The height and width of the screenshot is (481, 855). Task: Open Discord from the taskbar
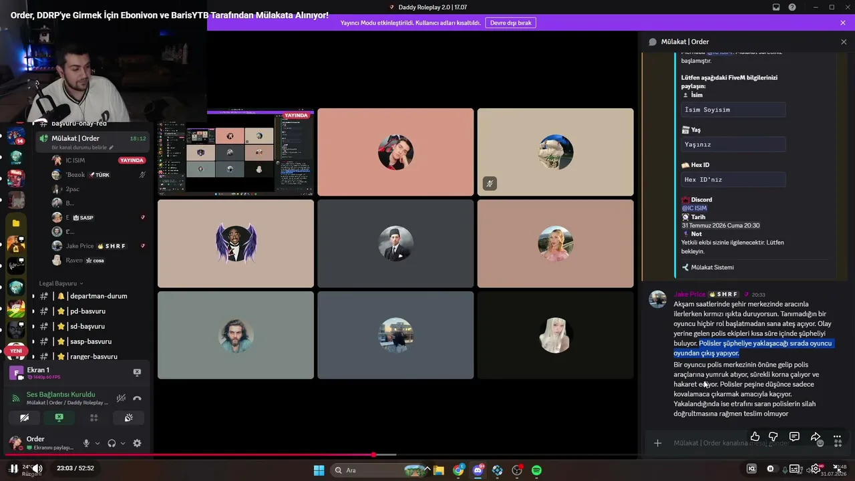pyautogui.click(x=478, y=470)
